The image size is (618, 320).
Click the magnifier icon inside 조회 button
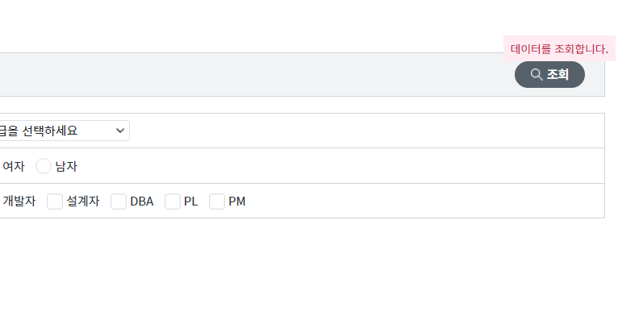pos(536,74)
